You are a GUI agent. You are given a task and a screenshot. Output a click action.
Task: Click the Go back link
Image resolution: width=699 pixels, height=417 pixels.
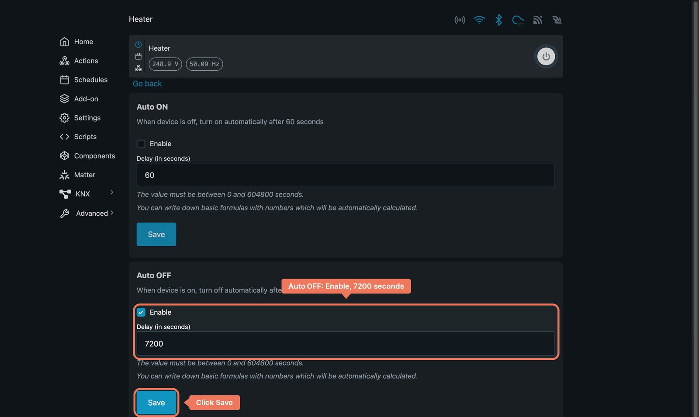[147, 84]
